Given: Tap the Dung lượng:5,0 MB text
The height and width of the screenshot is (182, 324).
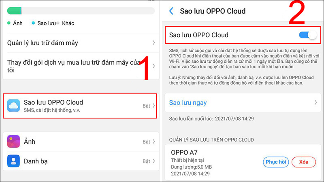Looking at the screenshot, I should [191, 167].
